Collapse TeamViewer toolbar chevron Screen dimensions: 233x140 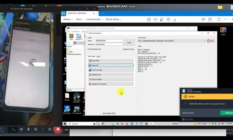(x=226, y=19)
